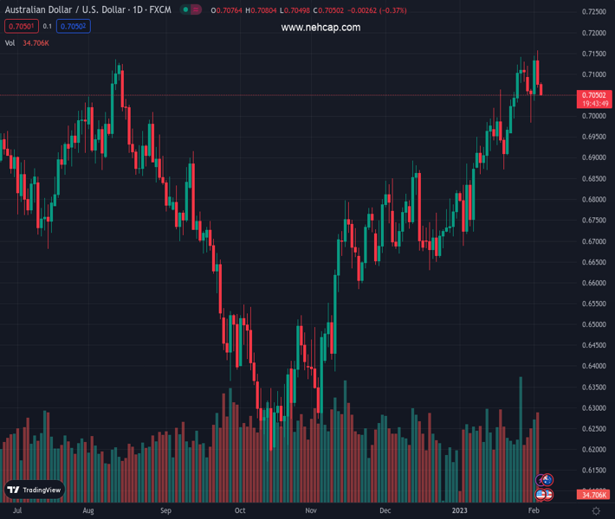The image size is (615, 519).
Task: Click the 0.66500 price axis label
Action: [594, 262]
